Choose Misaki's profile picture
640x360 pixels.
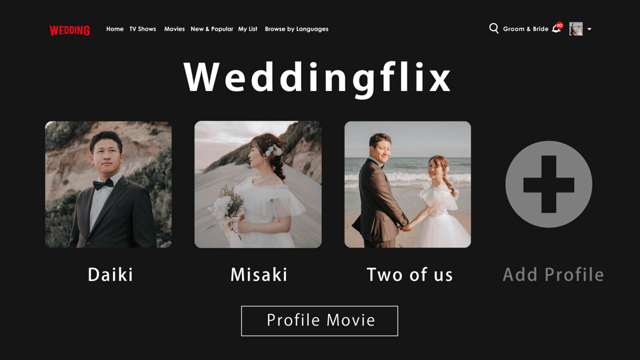coord(258,184)
